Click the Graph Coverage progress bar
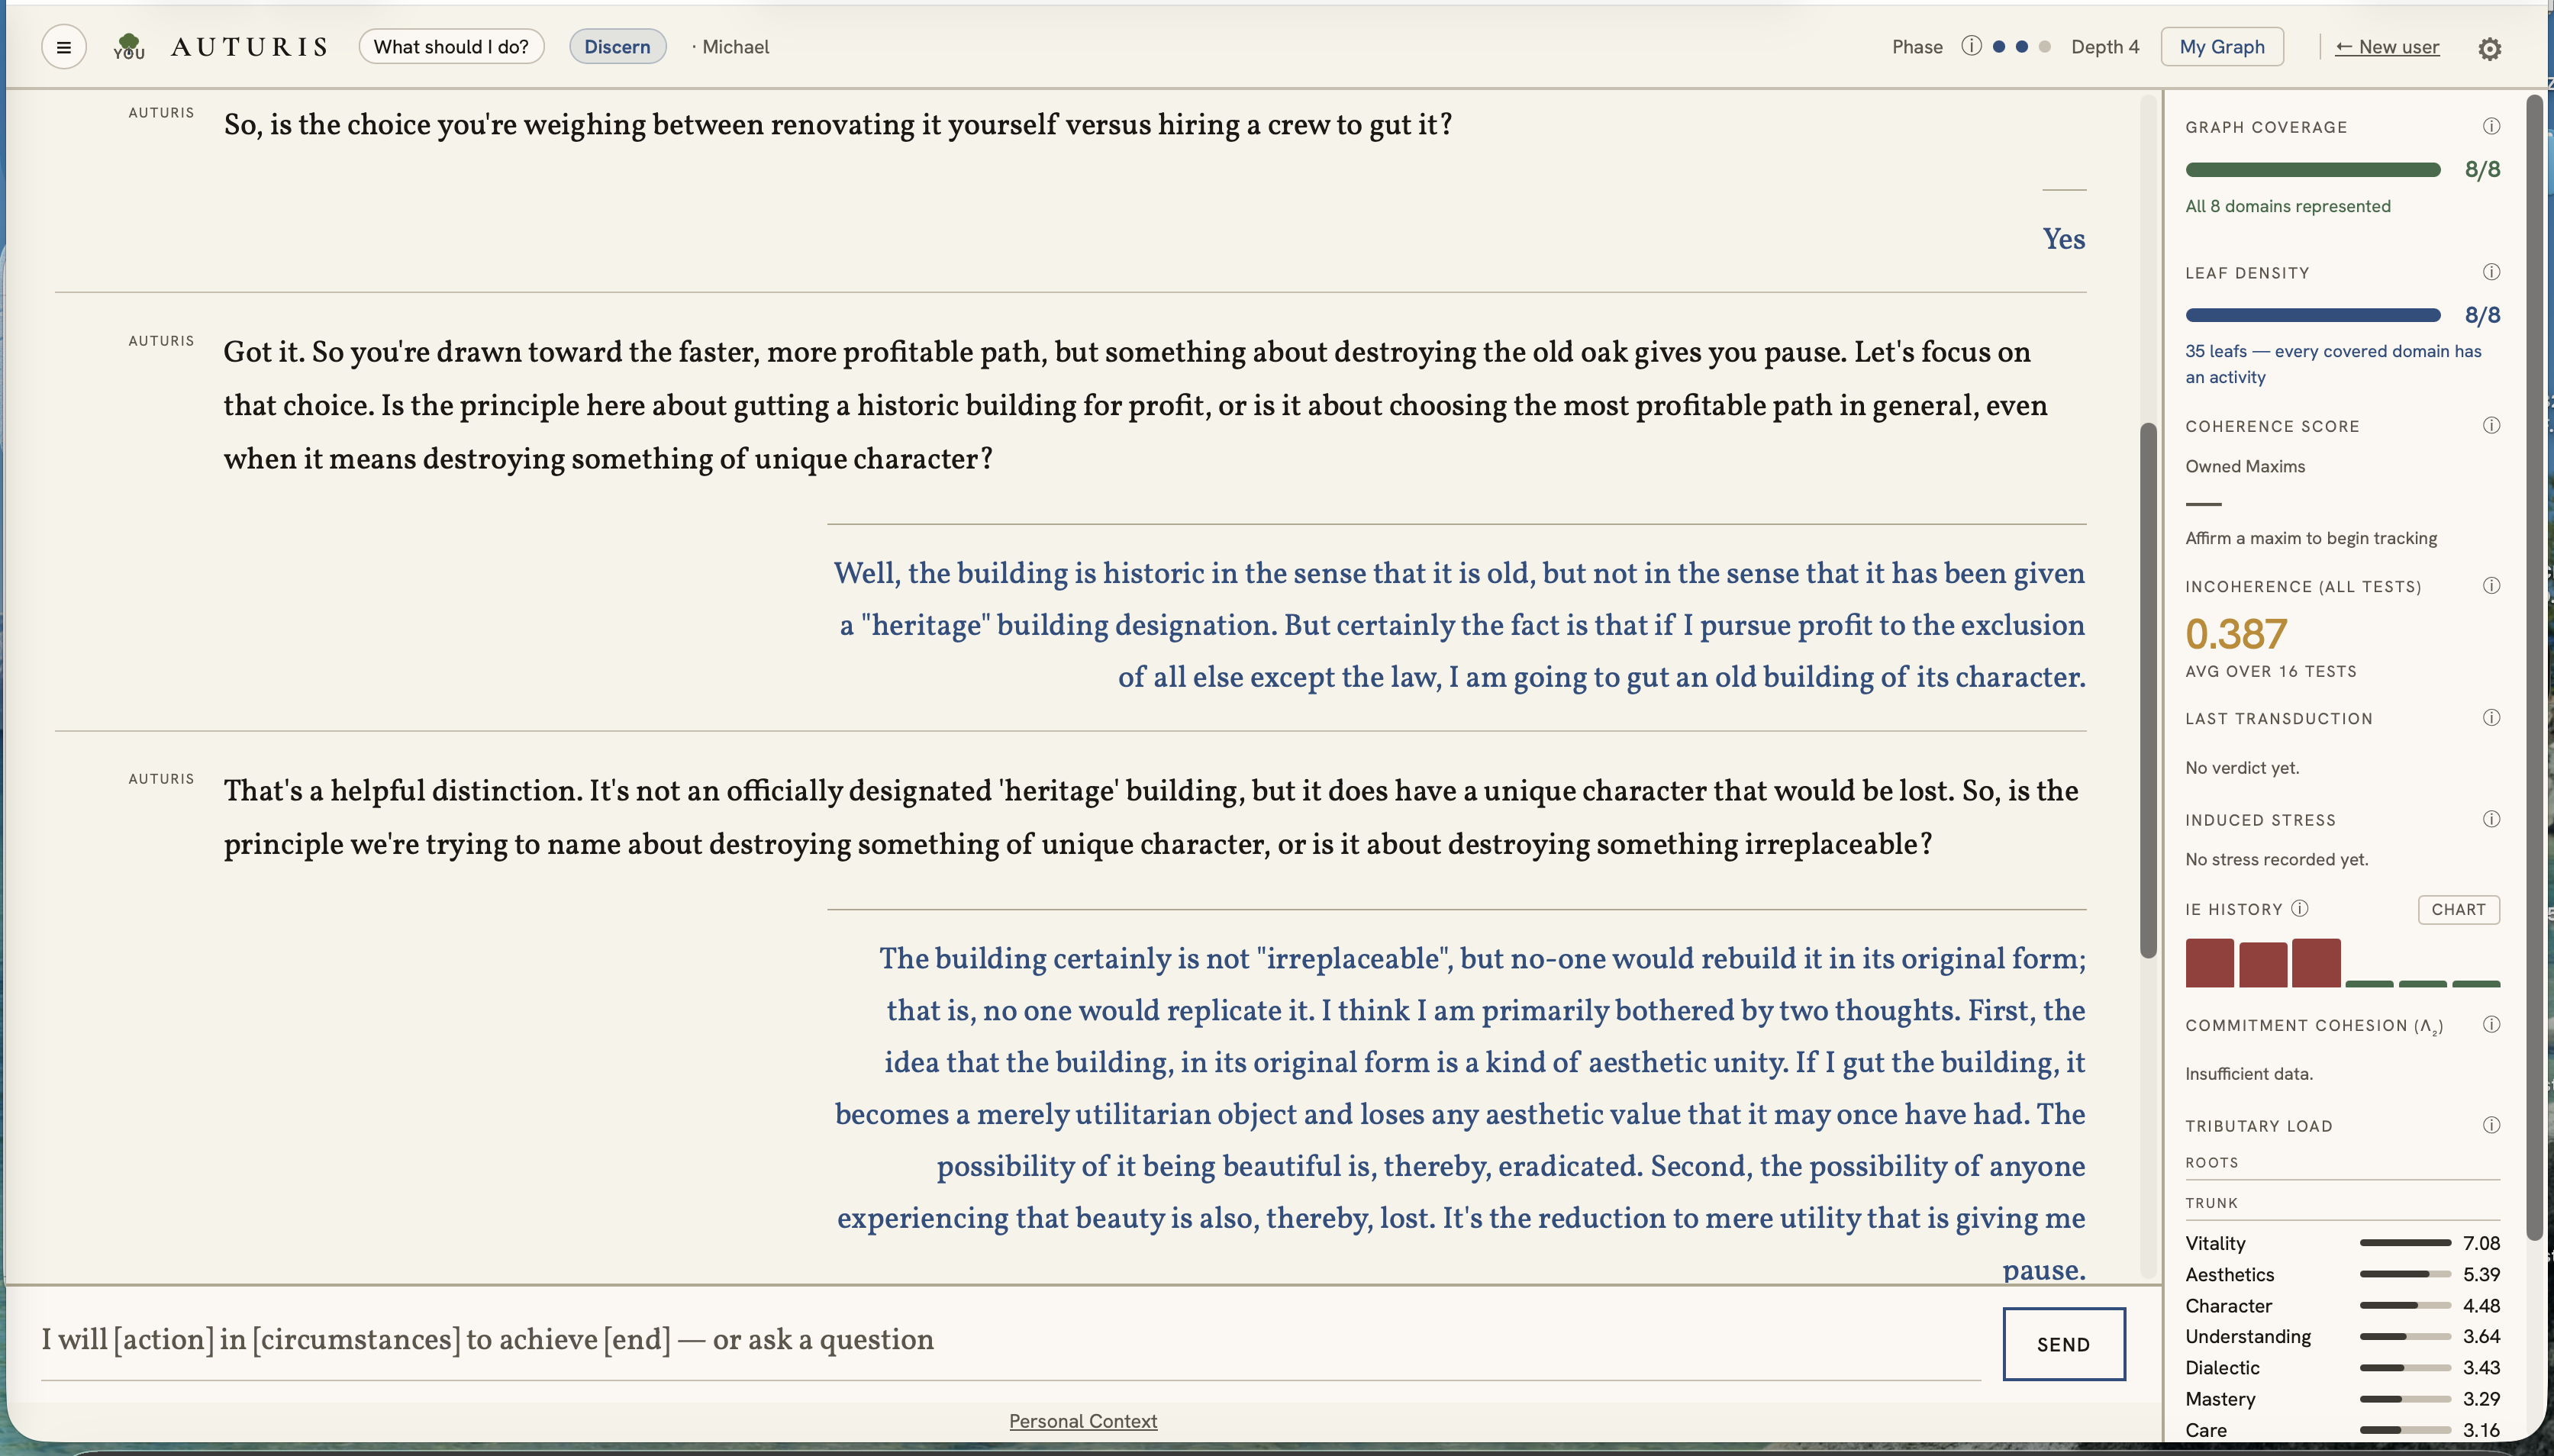The width and height of the screenshot is (2554, 1456). [x=2312, y=170]
